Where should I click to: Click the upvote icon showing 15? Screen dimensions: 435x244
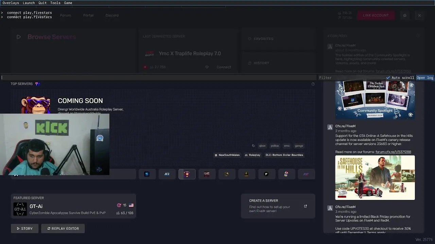pos(119,205)
